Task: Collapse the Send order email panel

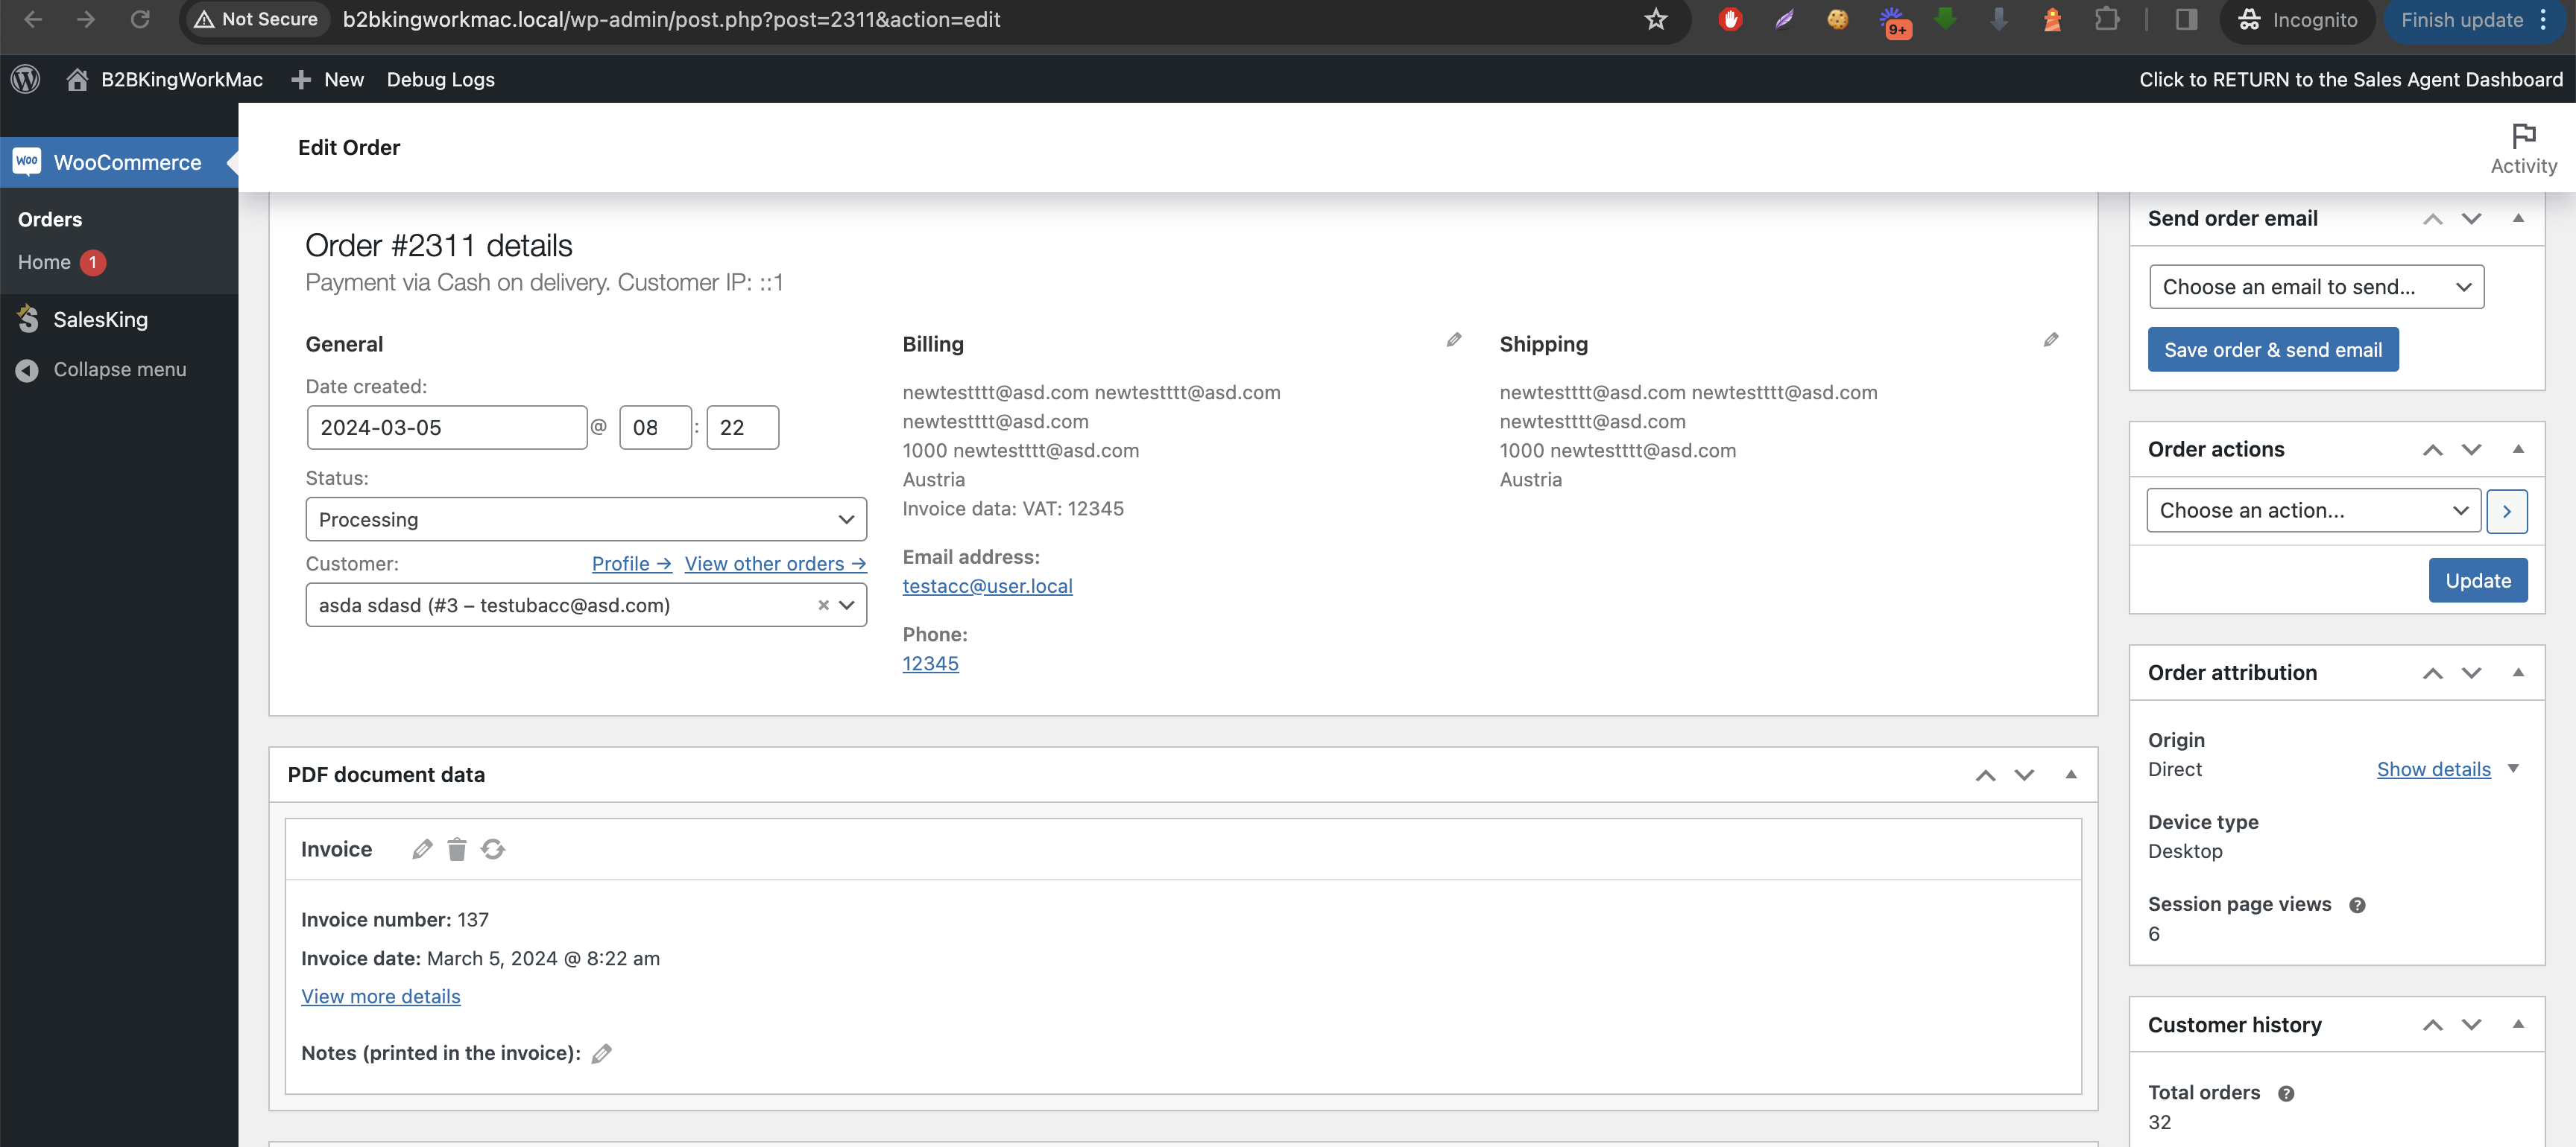Action: 2518,219
